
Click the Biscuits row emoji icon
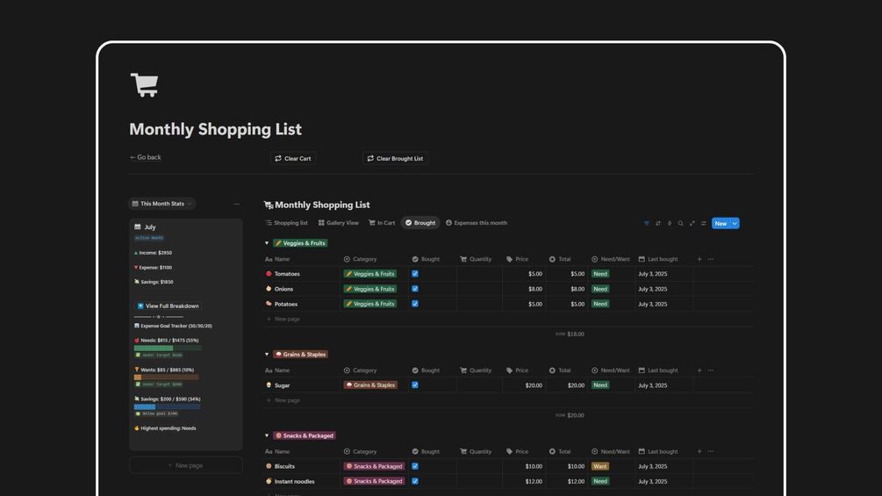pyautogui.click(x=269, y=466)
